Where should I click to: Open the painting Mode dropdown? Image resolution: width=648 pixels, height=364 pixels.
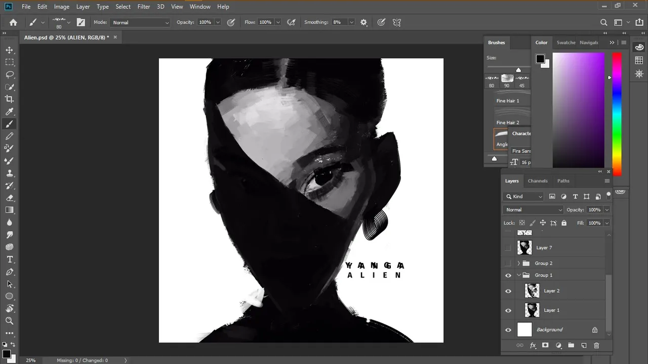coord(140,22)
